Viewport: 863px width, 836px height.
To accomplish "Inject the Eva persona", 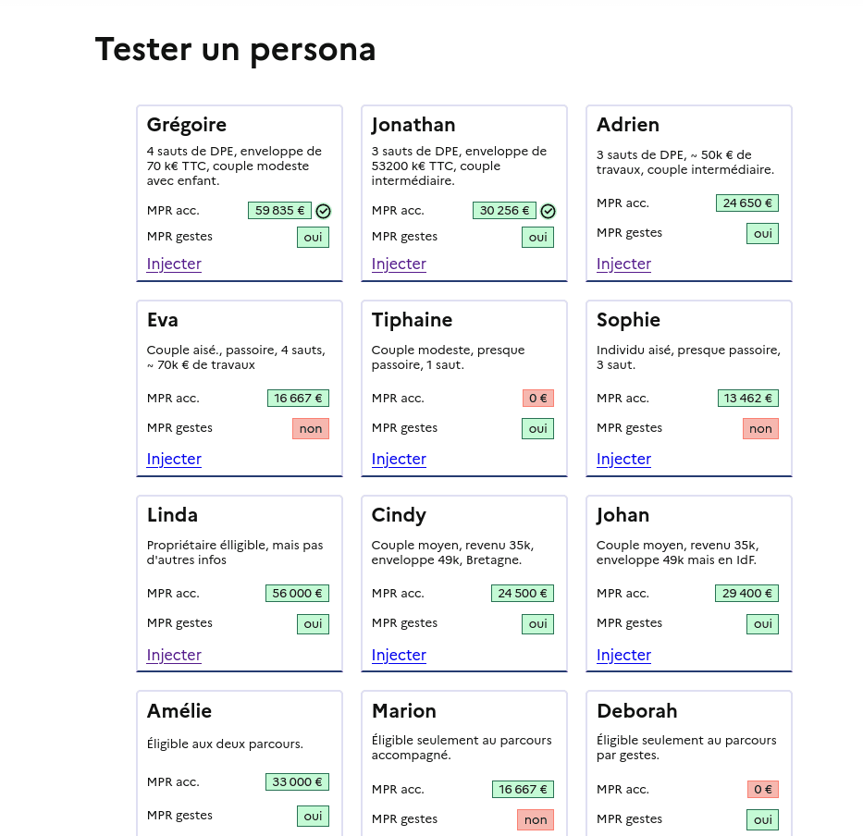I will click(x=174, y=459).
